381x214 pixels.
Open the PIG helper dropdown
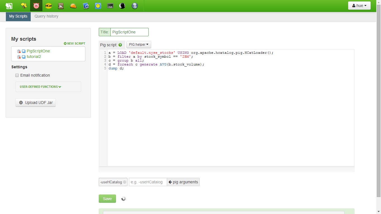point(139,45)
